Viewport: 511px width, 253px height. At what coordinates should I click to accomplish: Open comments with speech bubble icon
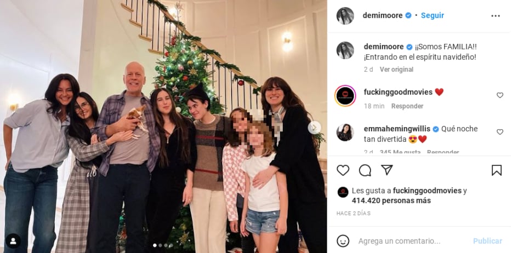point(365,170)
